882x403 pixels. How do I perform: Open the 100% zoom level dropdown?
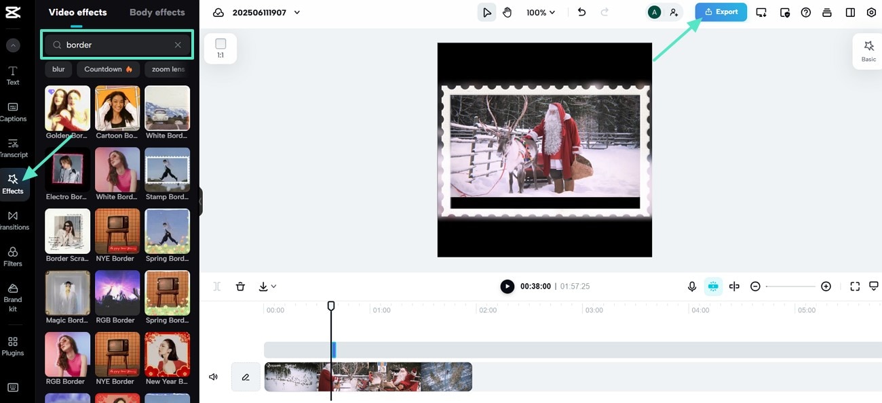click(x=541, y=12)
